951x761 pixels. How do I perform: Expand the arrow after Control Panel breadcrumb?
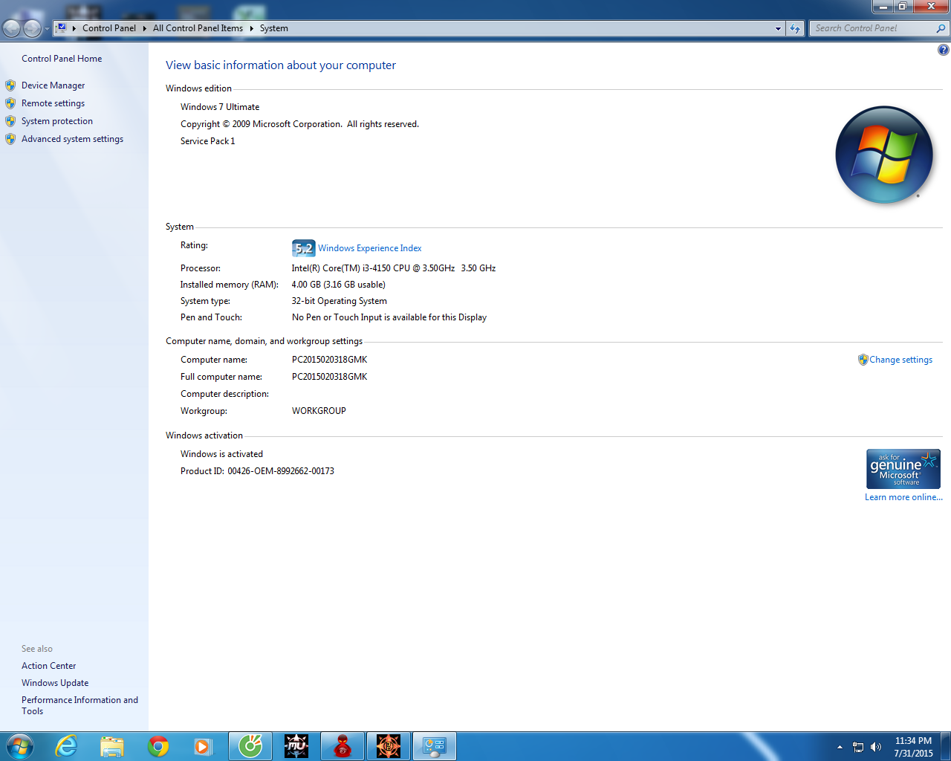pos(144,28)
